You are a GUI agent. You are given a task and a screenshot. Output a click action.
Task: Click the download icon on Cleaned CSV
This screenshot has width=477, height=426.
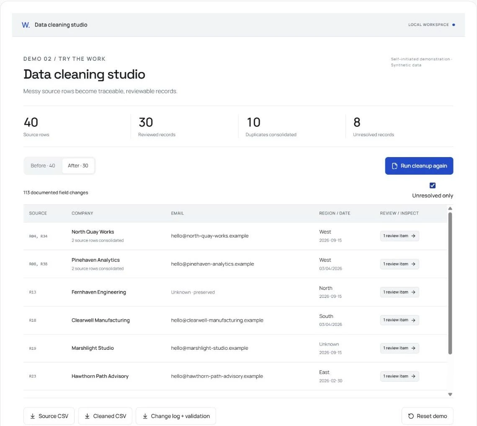87,416
